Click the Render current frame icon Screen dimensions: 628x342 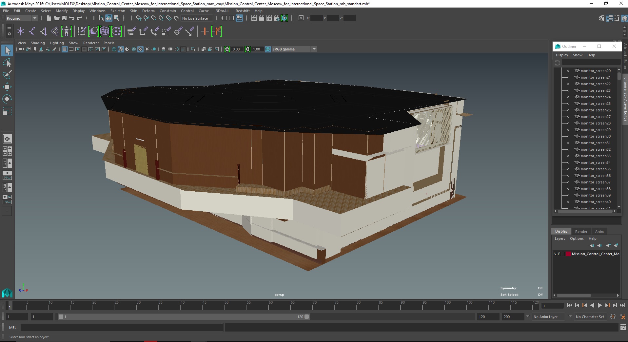click(x=262, y=18)
